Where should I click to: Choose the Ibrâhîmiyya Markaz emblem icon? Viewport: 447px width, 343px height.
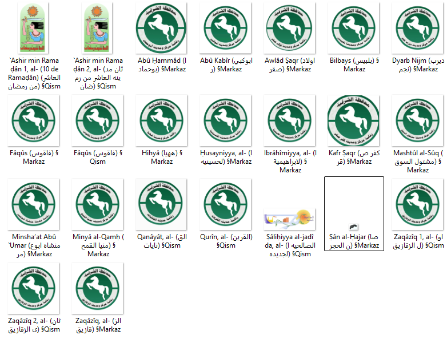[x=289, y=120]
